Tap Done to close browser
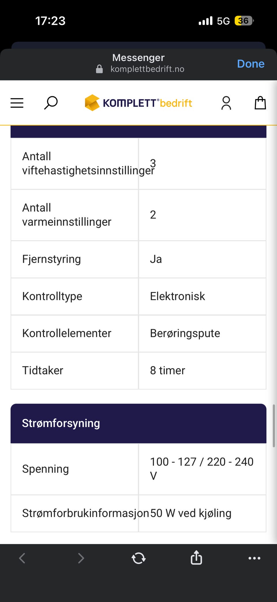Image resolution: width=277 pixels, height=602 pixels. point(251,64)
